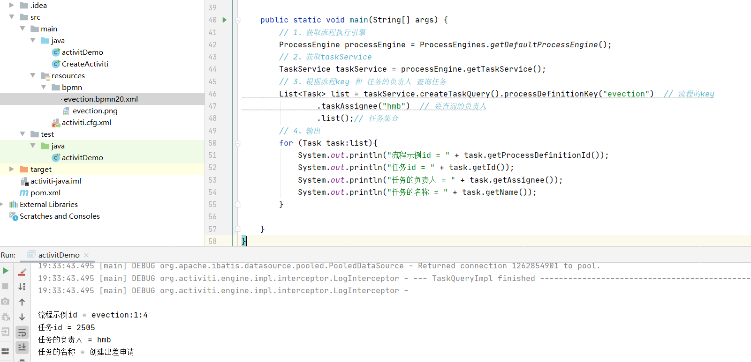The width and height of the screenshot is (751, 362).
Task: Click the Restore Layout icon in Run panel
Action: [6, 351]
